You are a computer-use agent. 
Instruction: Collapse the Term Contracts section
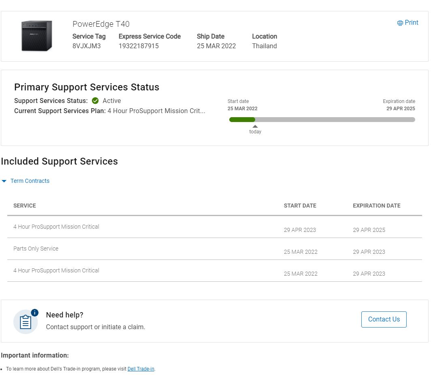[x=30, y=181]
